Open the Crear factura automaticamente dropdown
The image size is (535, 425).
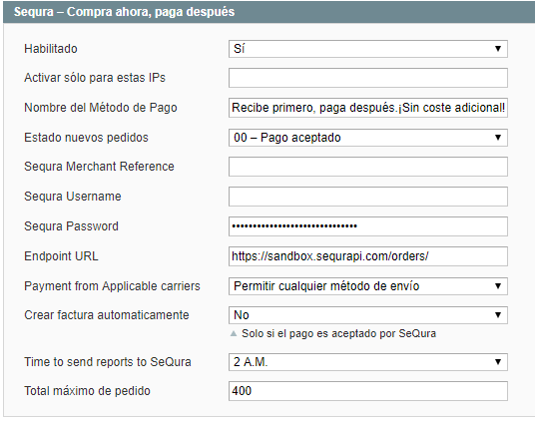pos(368,315)
